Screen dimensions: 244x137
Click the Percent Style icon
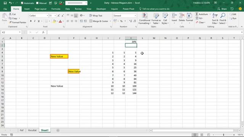(x=121, y=21)
